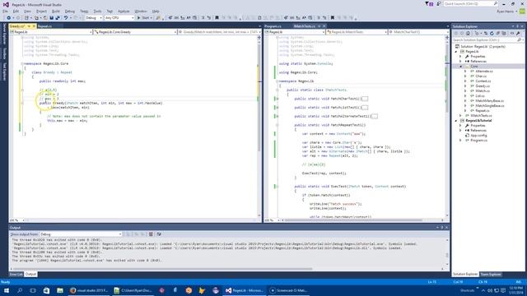Image resolution: width=527 pixels, height=296 pixels.
Task: Pin the Solution Explorer panel icon
Action: click(517, 26)
